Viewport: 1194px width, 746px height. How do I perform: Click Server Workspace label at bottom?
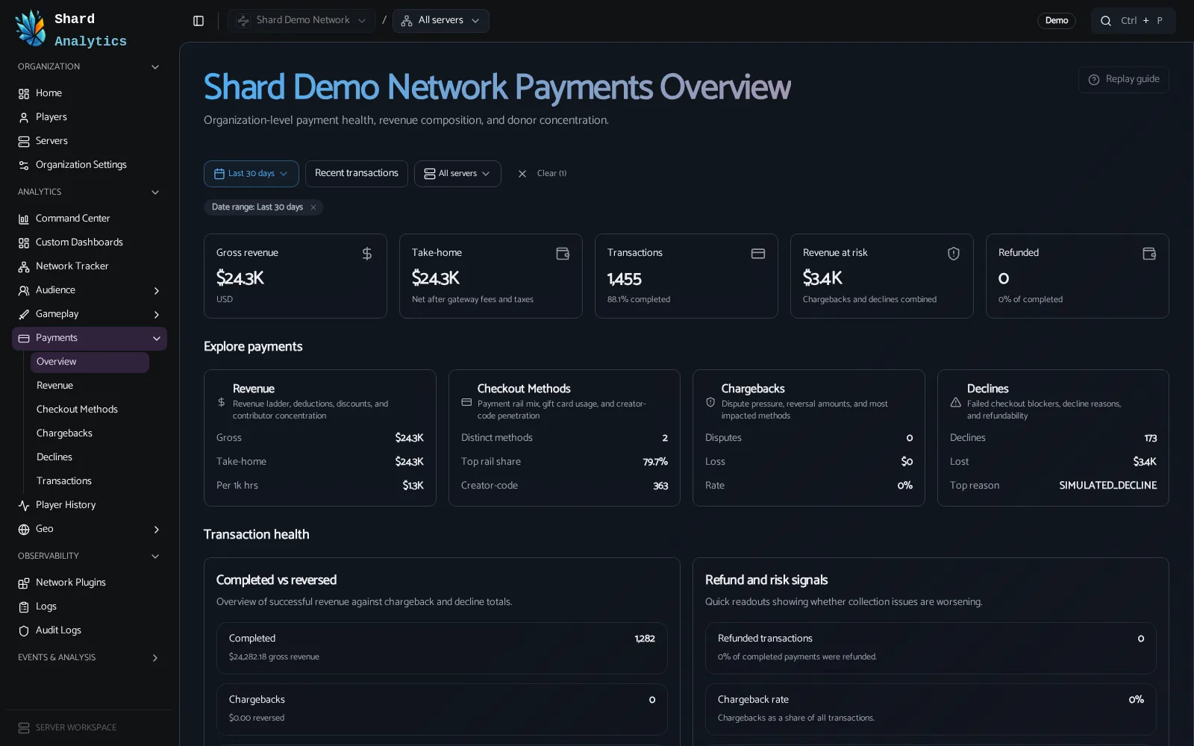[x=76, y=728]
